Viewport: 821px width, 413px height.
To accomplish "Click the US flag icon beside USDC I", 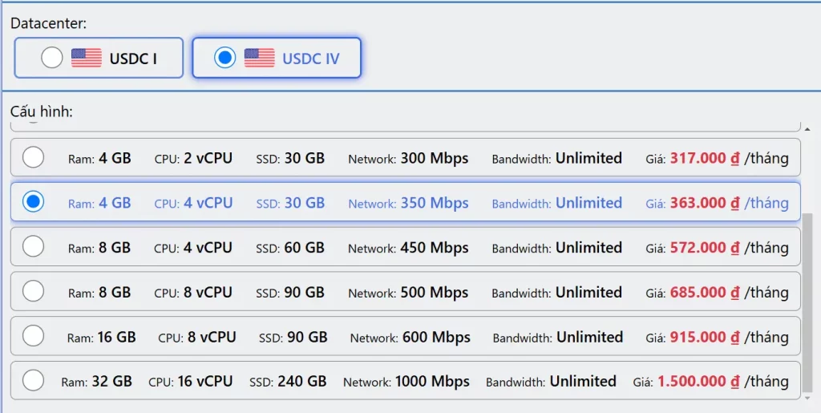I will tap(87, 58).
